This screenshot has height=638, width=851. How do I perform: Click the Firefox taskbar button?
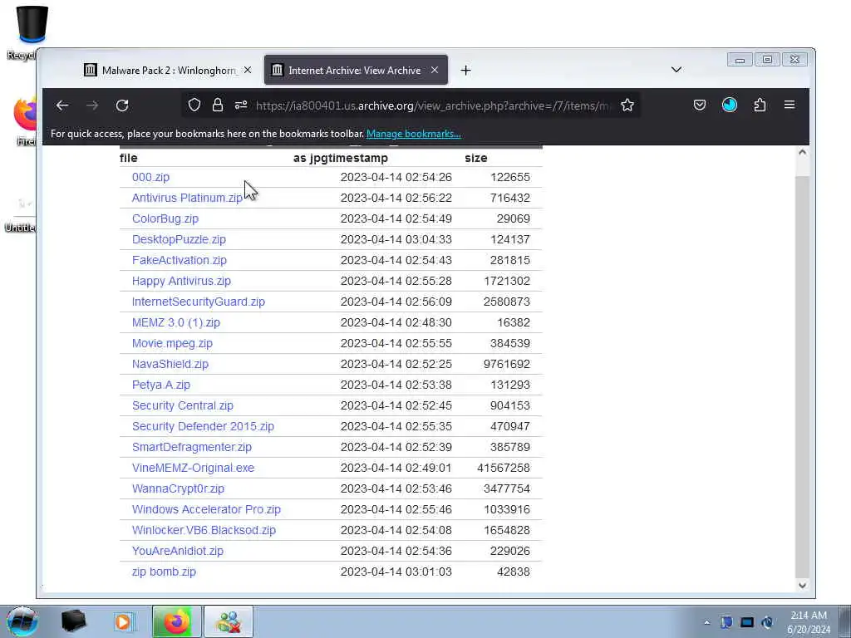pyautogui.click(x=176, y=621)
